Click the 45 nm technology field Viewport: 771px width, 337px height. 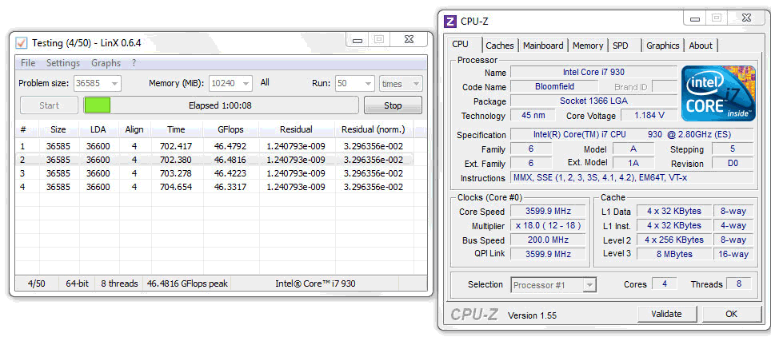[533, 116]
